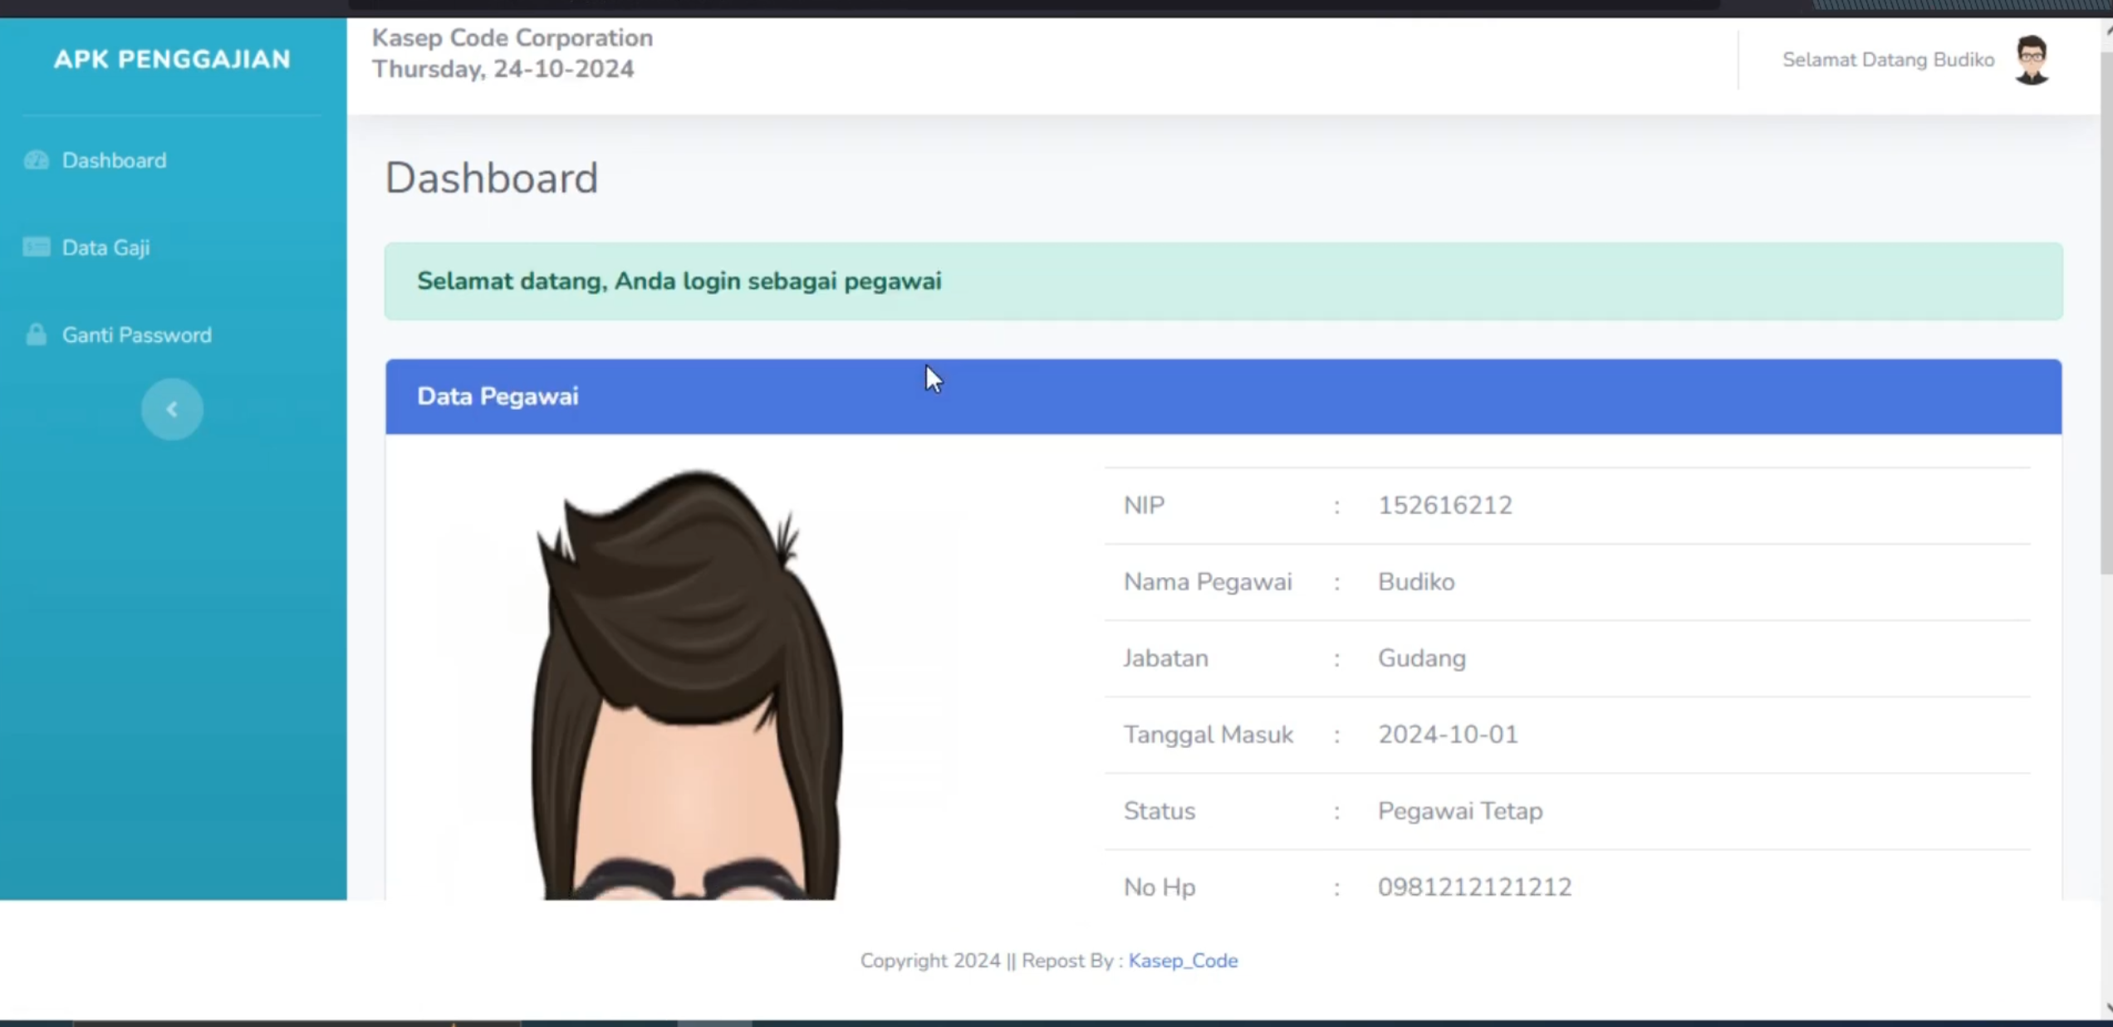This screenshot has width=2113, height=1027.
Task: Click the Tanggal Masuk field label
Action: 1208,735
